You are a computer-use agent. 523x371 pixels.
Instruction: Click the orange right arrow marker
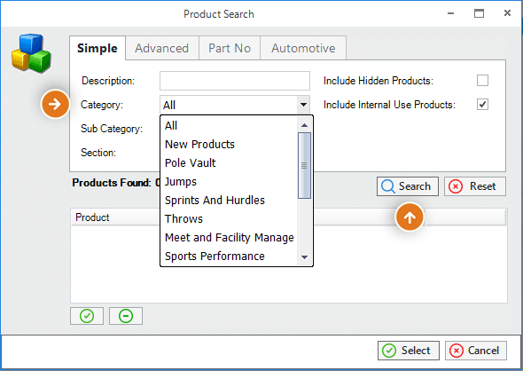pyautogui.click(x=55, y=104)
